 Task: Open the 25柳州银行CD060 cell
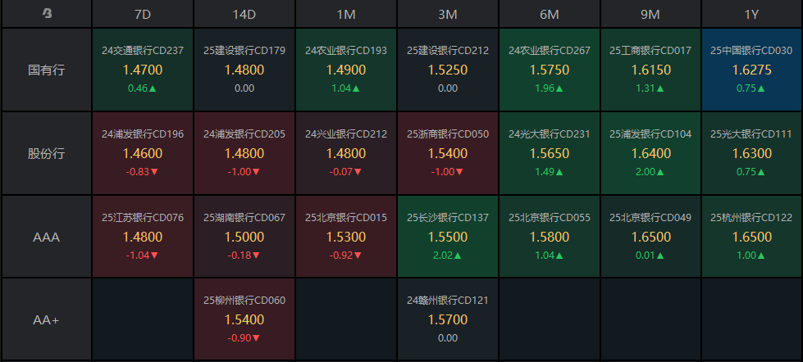click(x=244, y=320)
